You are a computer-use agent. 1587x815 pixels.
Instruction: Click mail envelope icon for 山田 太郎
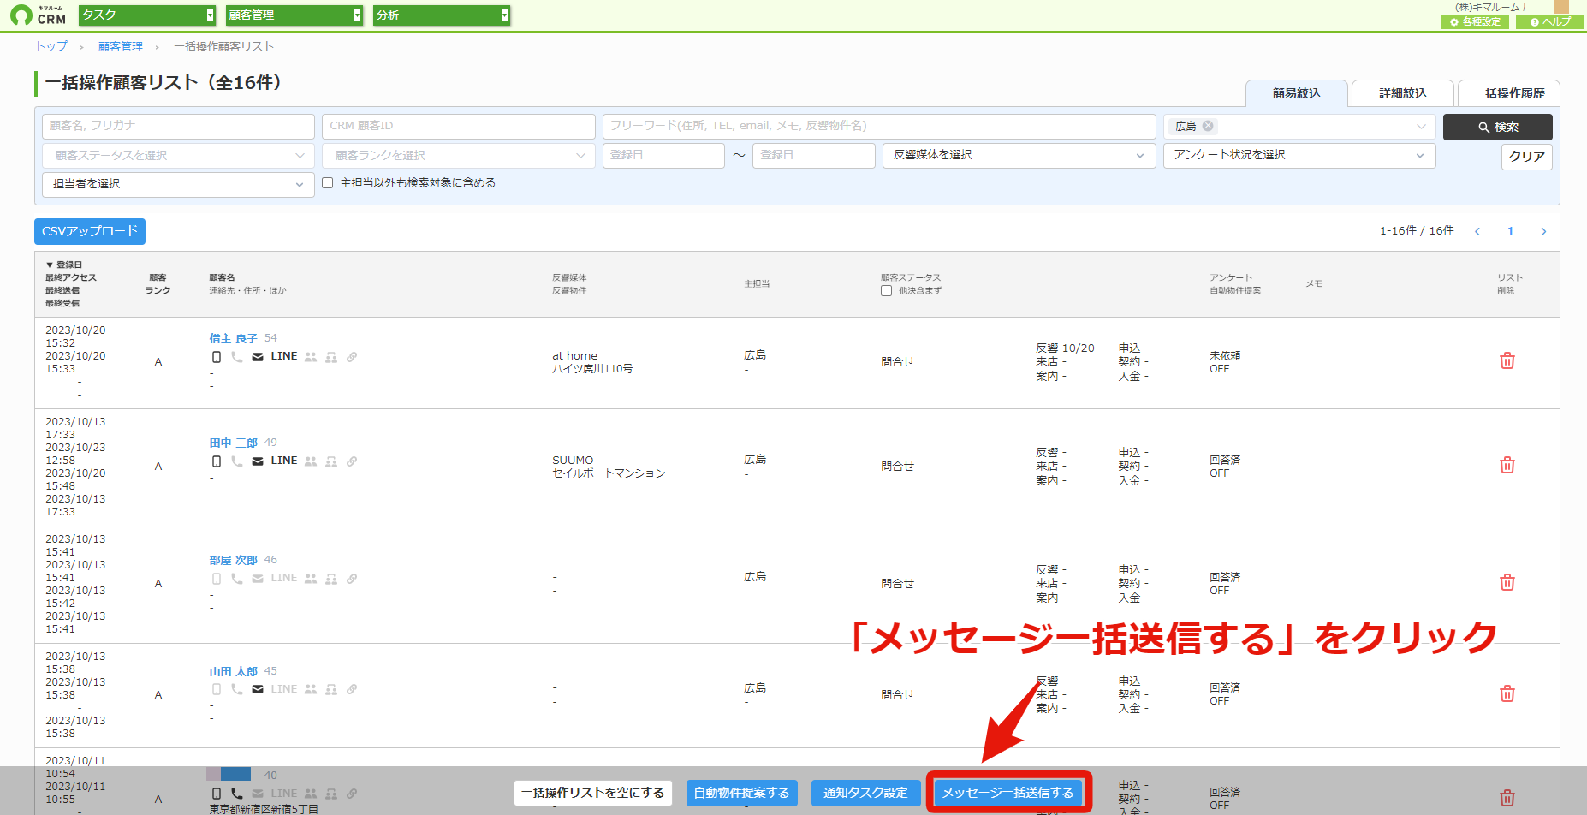[x=258, y=689]
